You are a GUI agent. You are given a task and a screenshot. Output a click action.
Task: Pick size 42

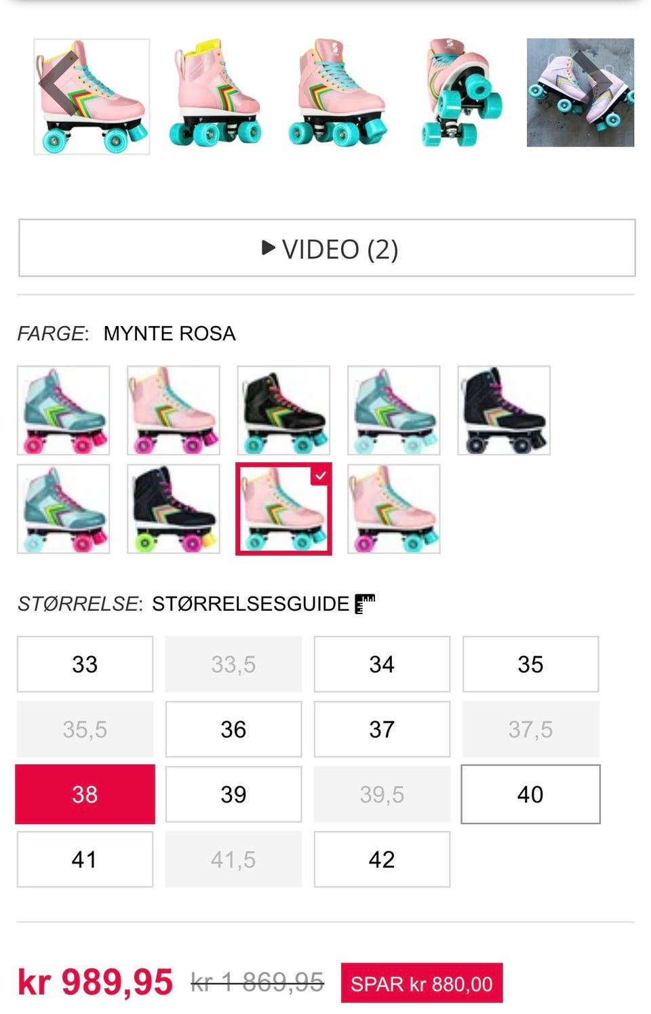tap(382, 859)
